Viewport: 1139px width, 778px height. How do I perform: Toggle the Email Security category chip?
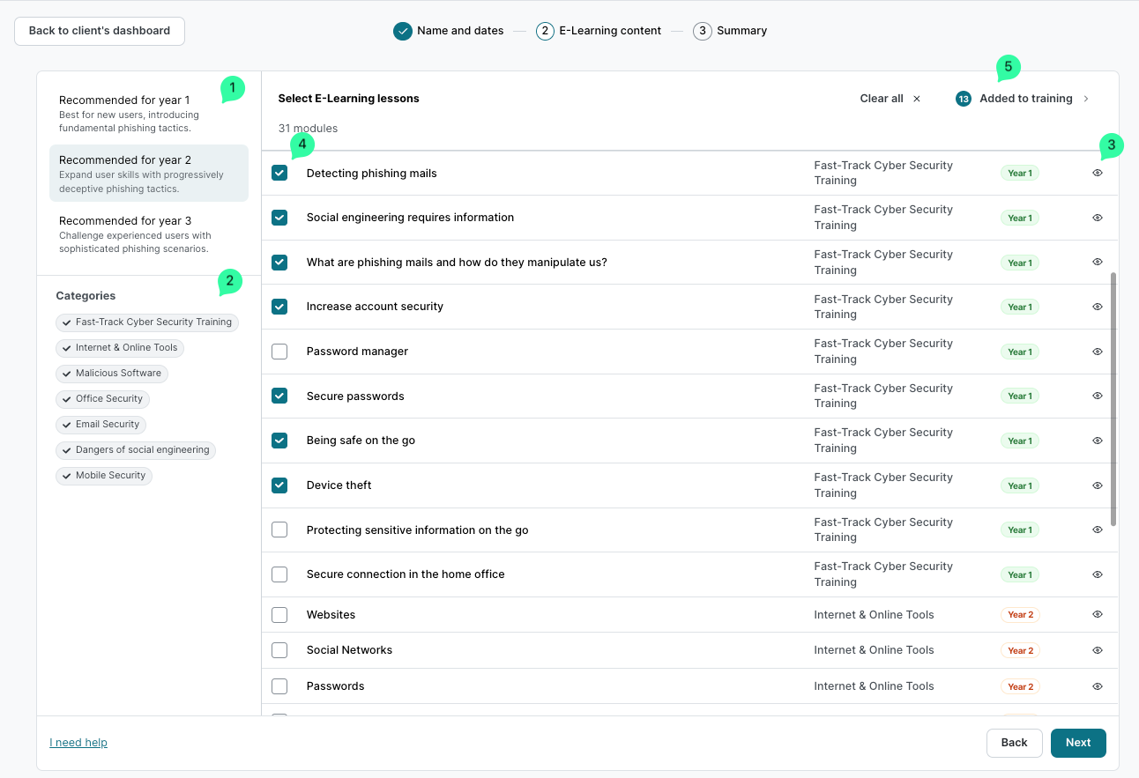click(x=100, y=425)
